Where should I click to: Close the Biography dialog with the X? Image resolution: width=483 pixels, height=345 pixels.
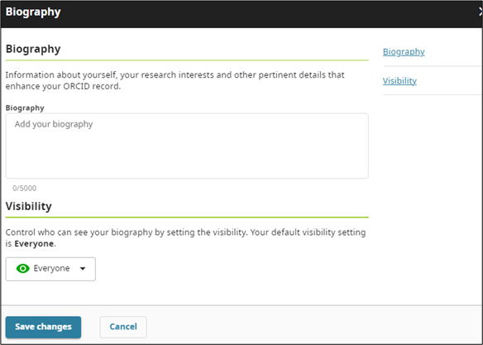[x=481, y=12]
